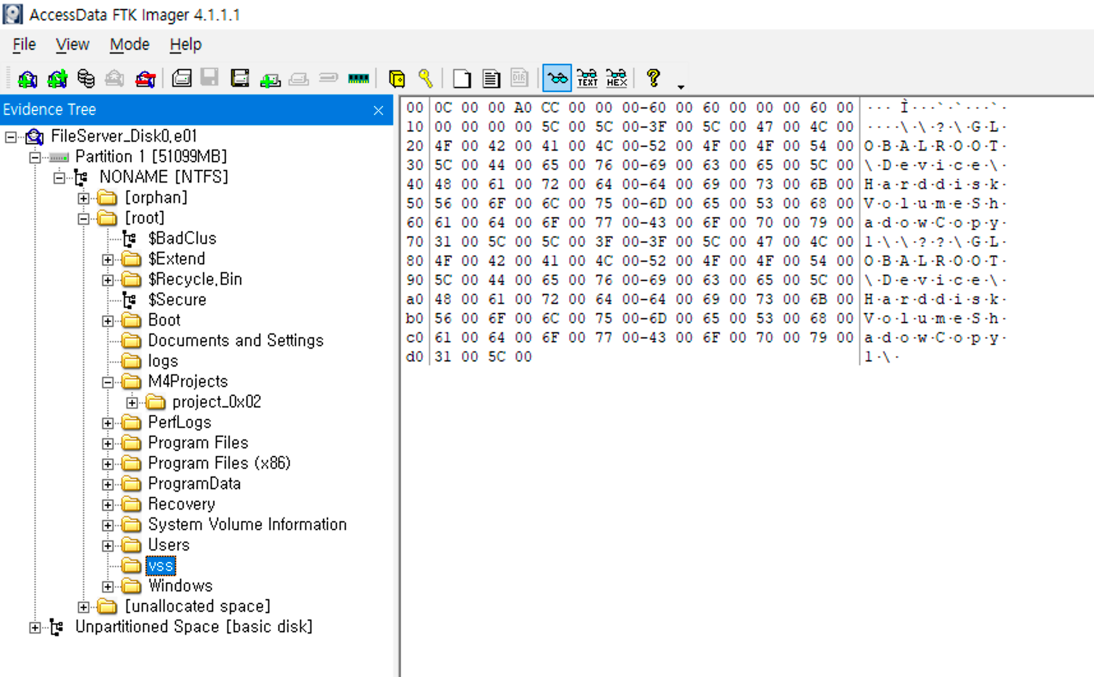The width and height of the screenshot is (1094, 677).
Task: Click the Export Directory Listing icon
Action: (x=520, y=78)
